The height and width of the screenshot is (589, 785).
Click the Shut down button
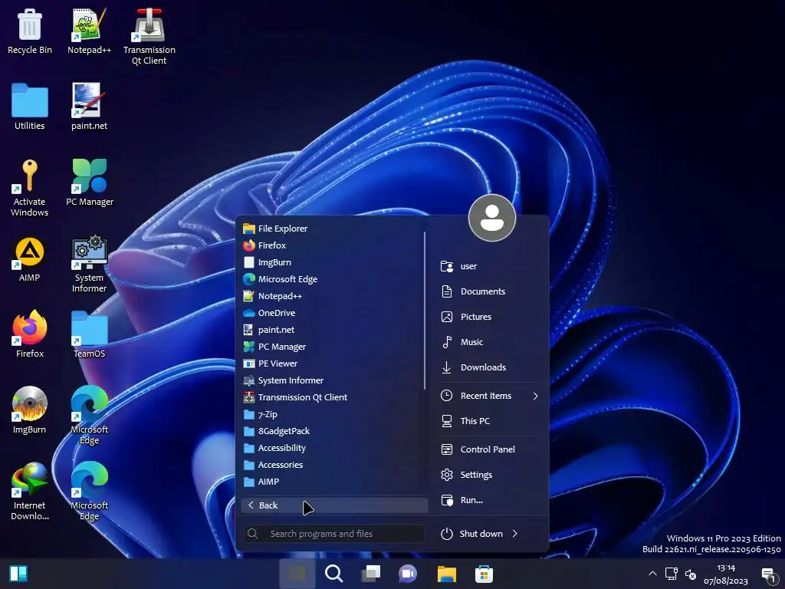tap(471, 534)
